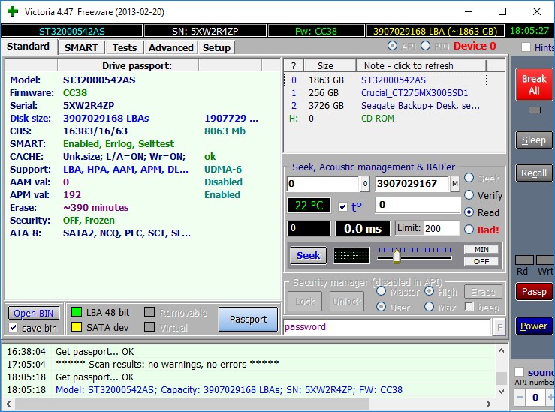Click the Rd read indicator

[524, 260]
